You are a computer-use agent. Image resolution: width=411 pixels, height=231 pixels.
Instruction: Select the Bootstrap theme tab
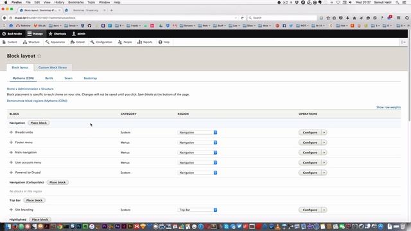pyautogui.click(x=91, y=78)
